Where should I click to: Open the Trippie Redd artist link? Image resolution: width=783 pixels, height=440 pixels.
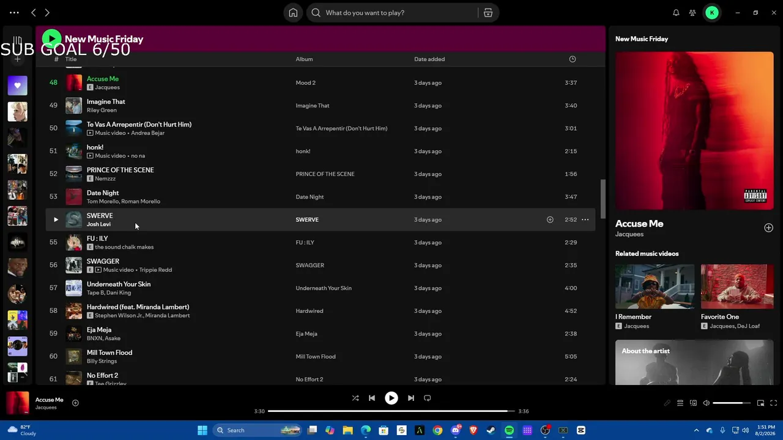(155, 269)
